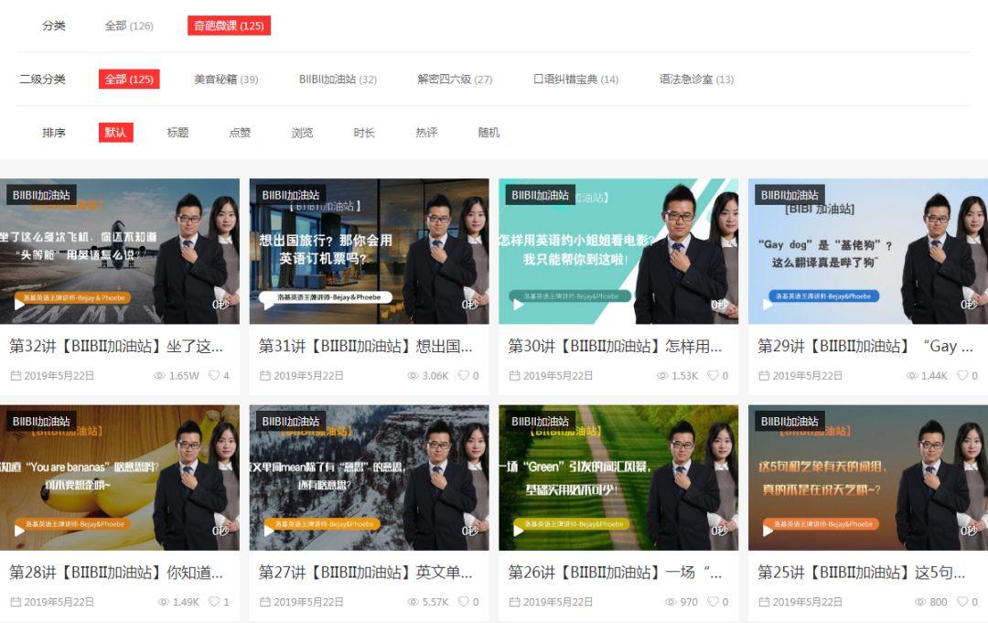Open title 第30讲【BIIBII加油站】怎样用...
988x623 pixels.
[615, 346]
